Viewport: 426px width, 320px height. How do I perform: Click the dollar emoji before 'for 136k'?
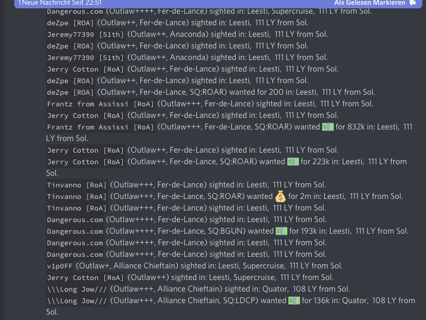coord(294,301)
